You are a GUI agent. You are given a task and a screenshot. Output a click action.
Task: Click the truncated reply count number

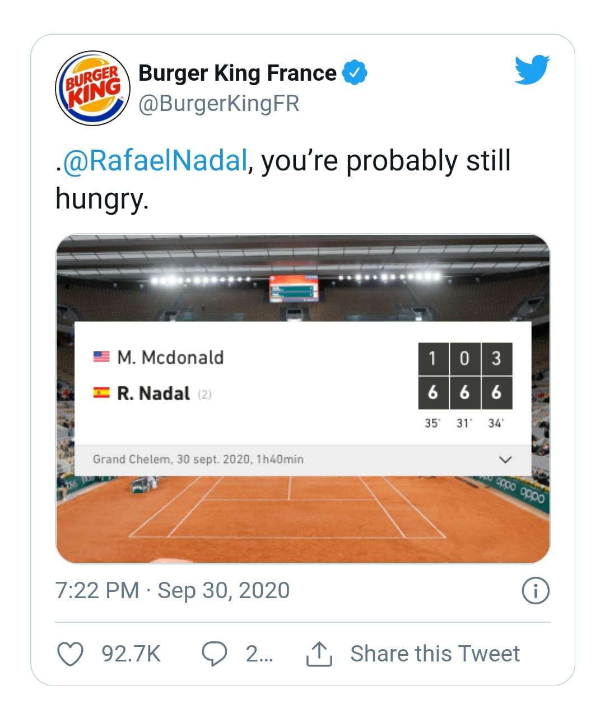click(x=259, y=654)
